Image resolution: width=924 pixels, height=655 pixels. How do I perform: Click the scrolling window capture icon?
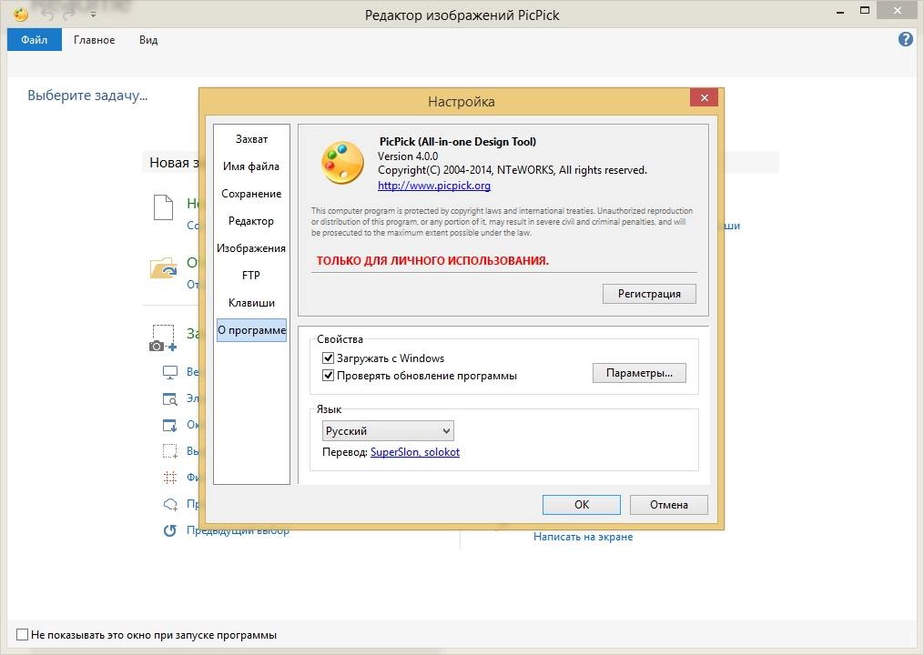pos(169,425)
